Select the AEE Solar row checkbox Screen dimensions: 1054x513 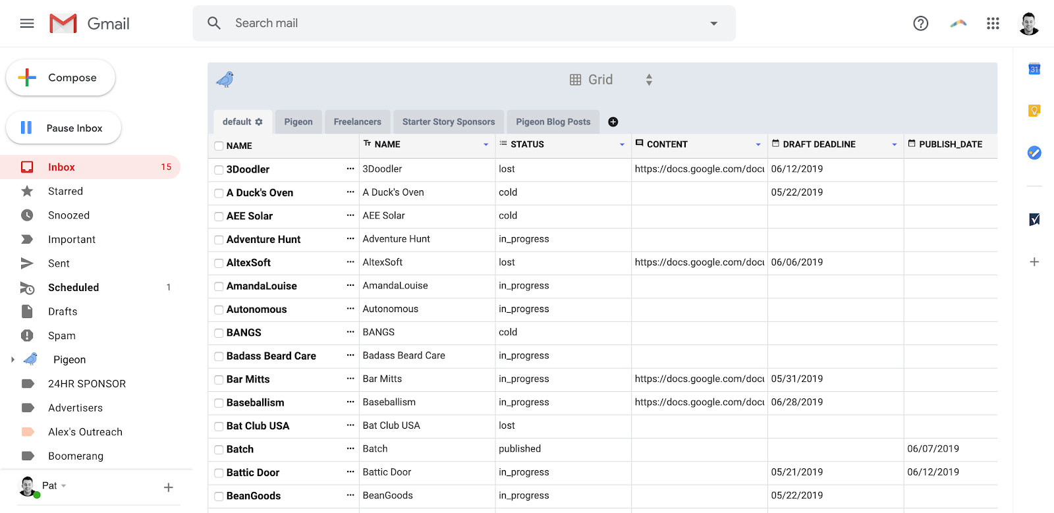219,217
